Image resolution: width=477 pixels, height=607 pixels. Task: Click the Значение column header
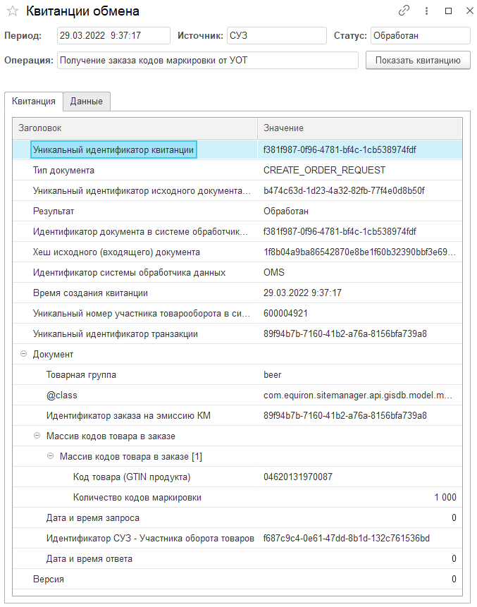[359, 128]
